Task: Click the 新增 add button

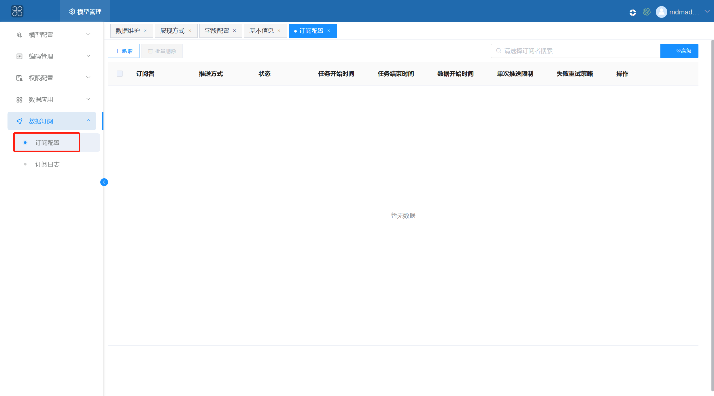Action: coord(124,51)
